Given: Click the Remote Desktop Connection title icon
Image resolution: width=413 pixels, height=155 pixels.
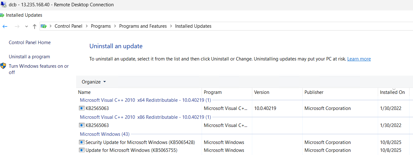Looking at the screenshot, I should tap(4, 5).
